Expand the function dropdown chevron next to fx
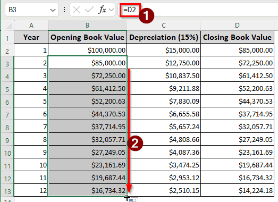278x202 pixels. tap(111, 10)
